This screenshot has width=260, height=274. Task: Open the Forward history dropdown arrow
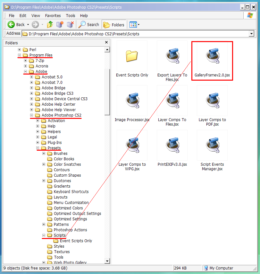[x=42, y=25]
